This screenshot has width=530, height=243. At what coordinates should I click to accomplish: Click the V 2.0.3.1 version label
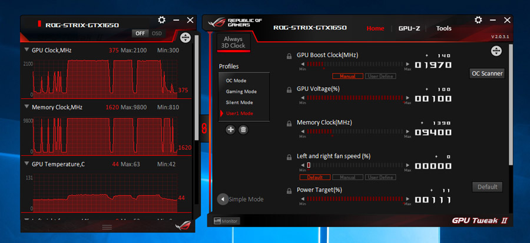[500, 36]
